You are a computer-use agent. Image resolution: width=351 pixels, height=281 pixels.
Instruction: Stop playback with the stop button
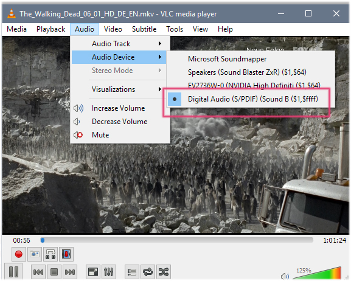[x=54, y=272]
